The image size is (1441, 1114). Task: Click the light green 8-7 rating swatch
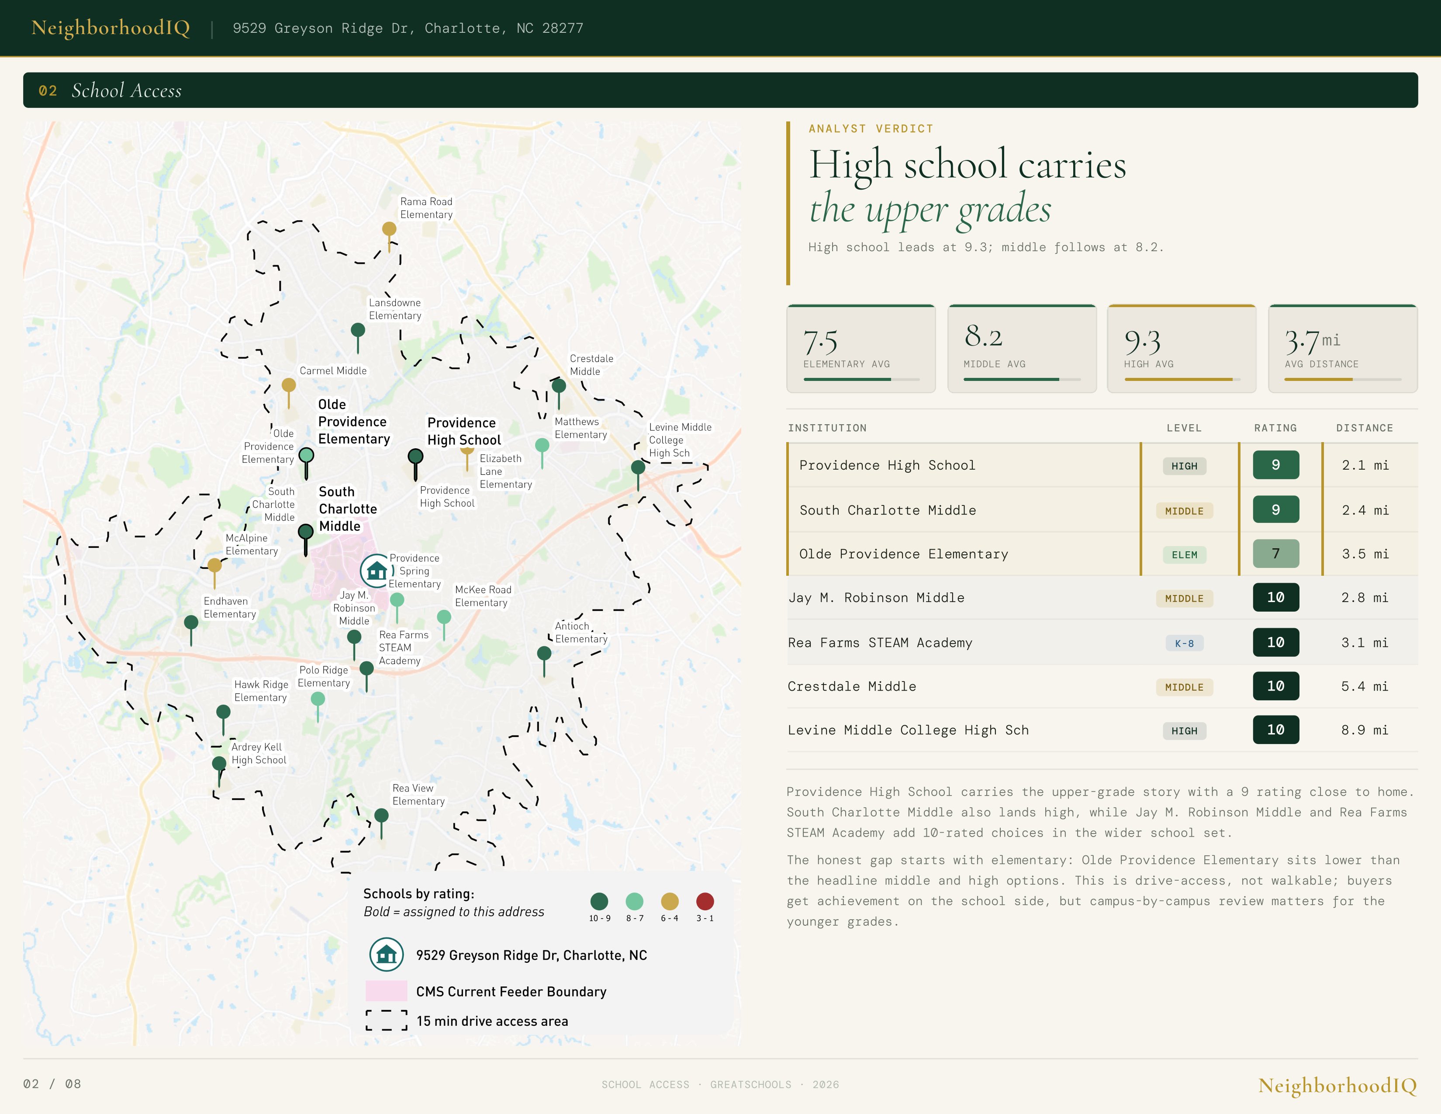pos(634,902)
